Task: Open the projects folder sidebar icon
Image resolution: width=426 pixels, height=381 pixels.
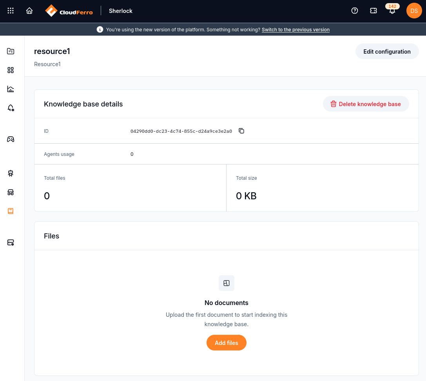Action: (11, 51)
